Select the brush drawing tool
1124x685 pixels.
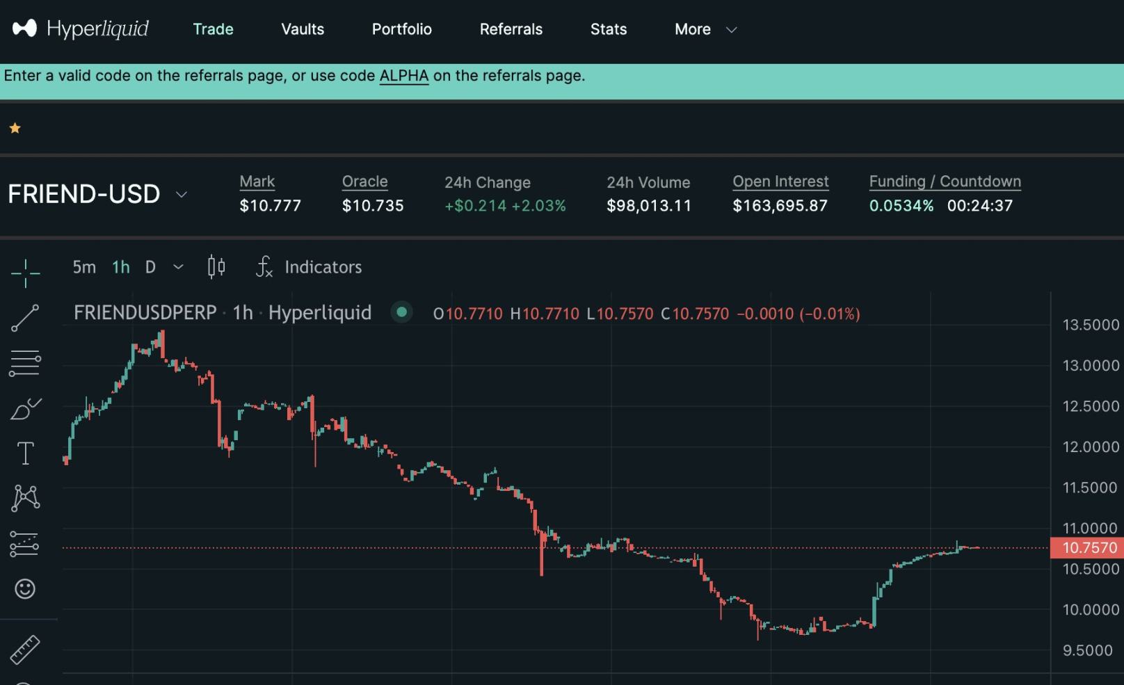point(26,409)
